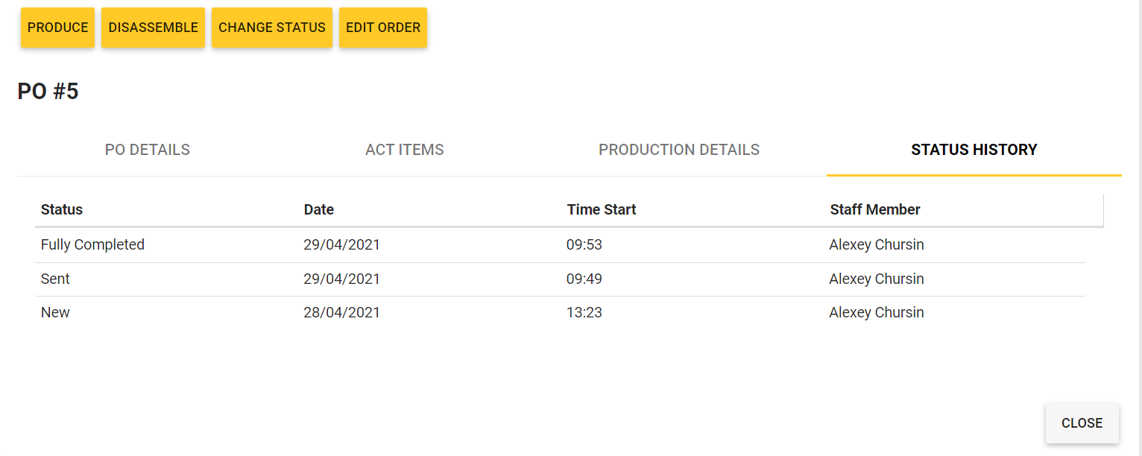Select the Fully Completed status row
This screenshot has width=1142, height=456.
560,244
